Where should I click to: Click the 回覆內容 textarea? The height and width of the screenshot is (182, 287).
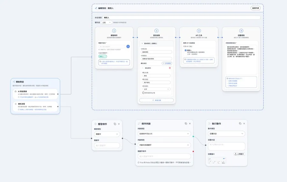226,146
